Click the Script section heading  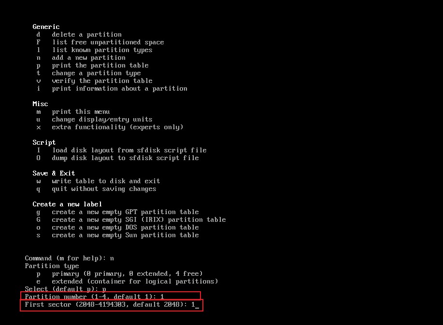click(x=44, y=142)
